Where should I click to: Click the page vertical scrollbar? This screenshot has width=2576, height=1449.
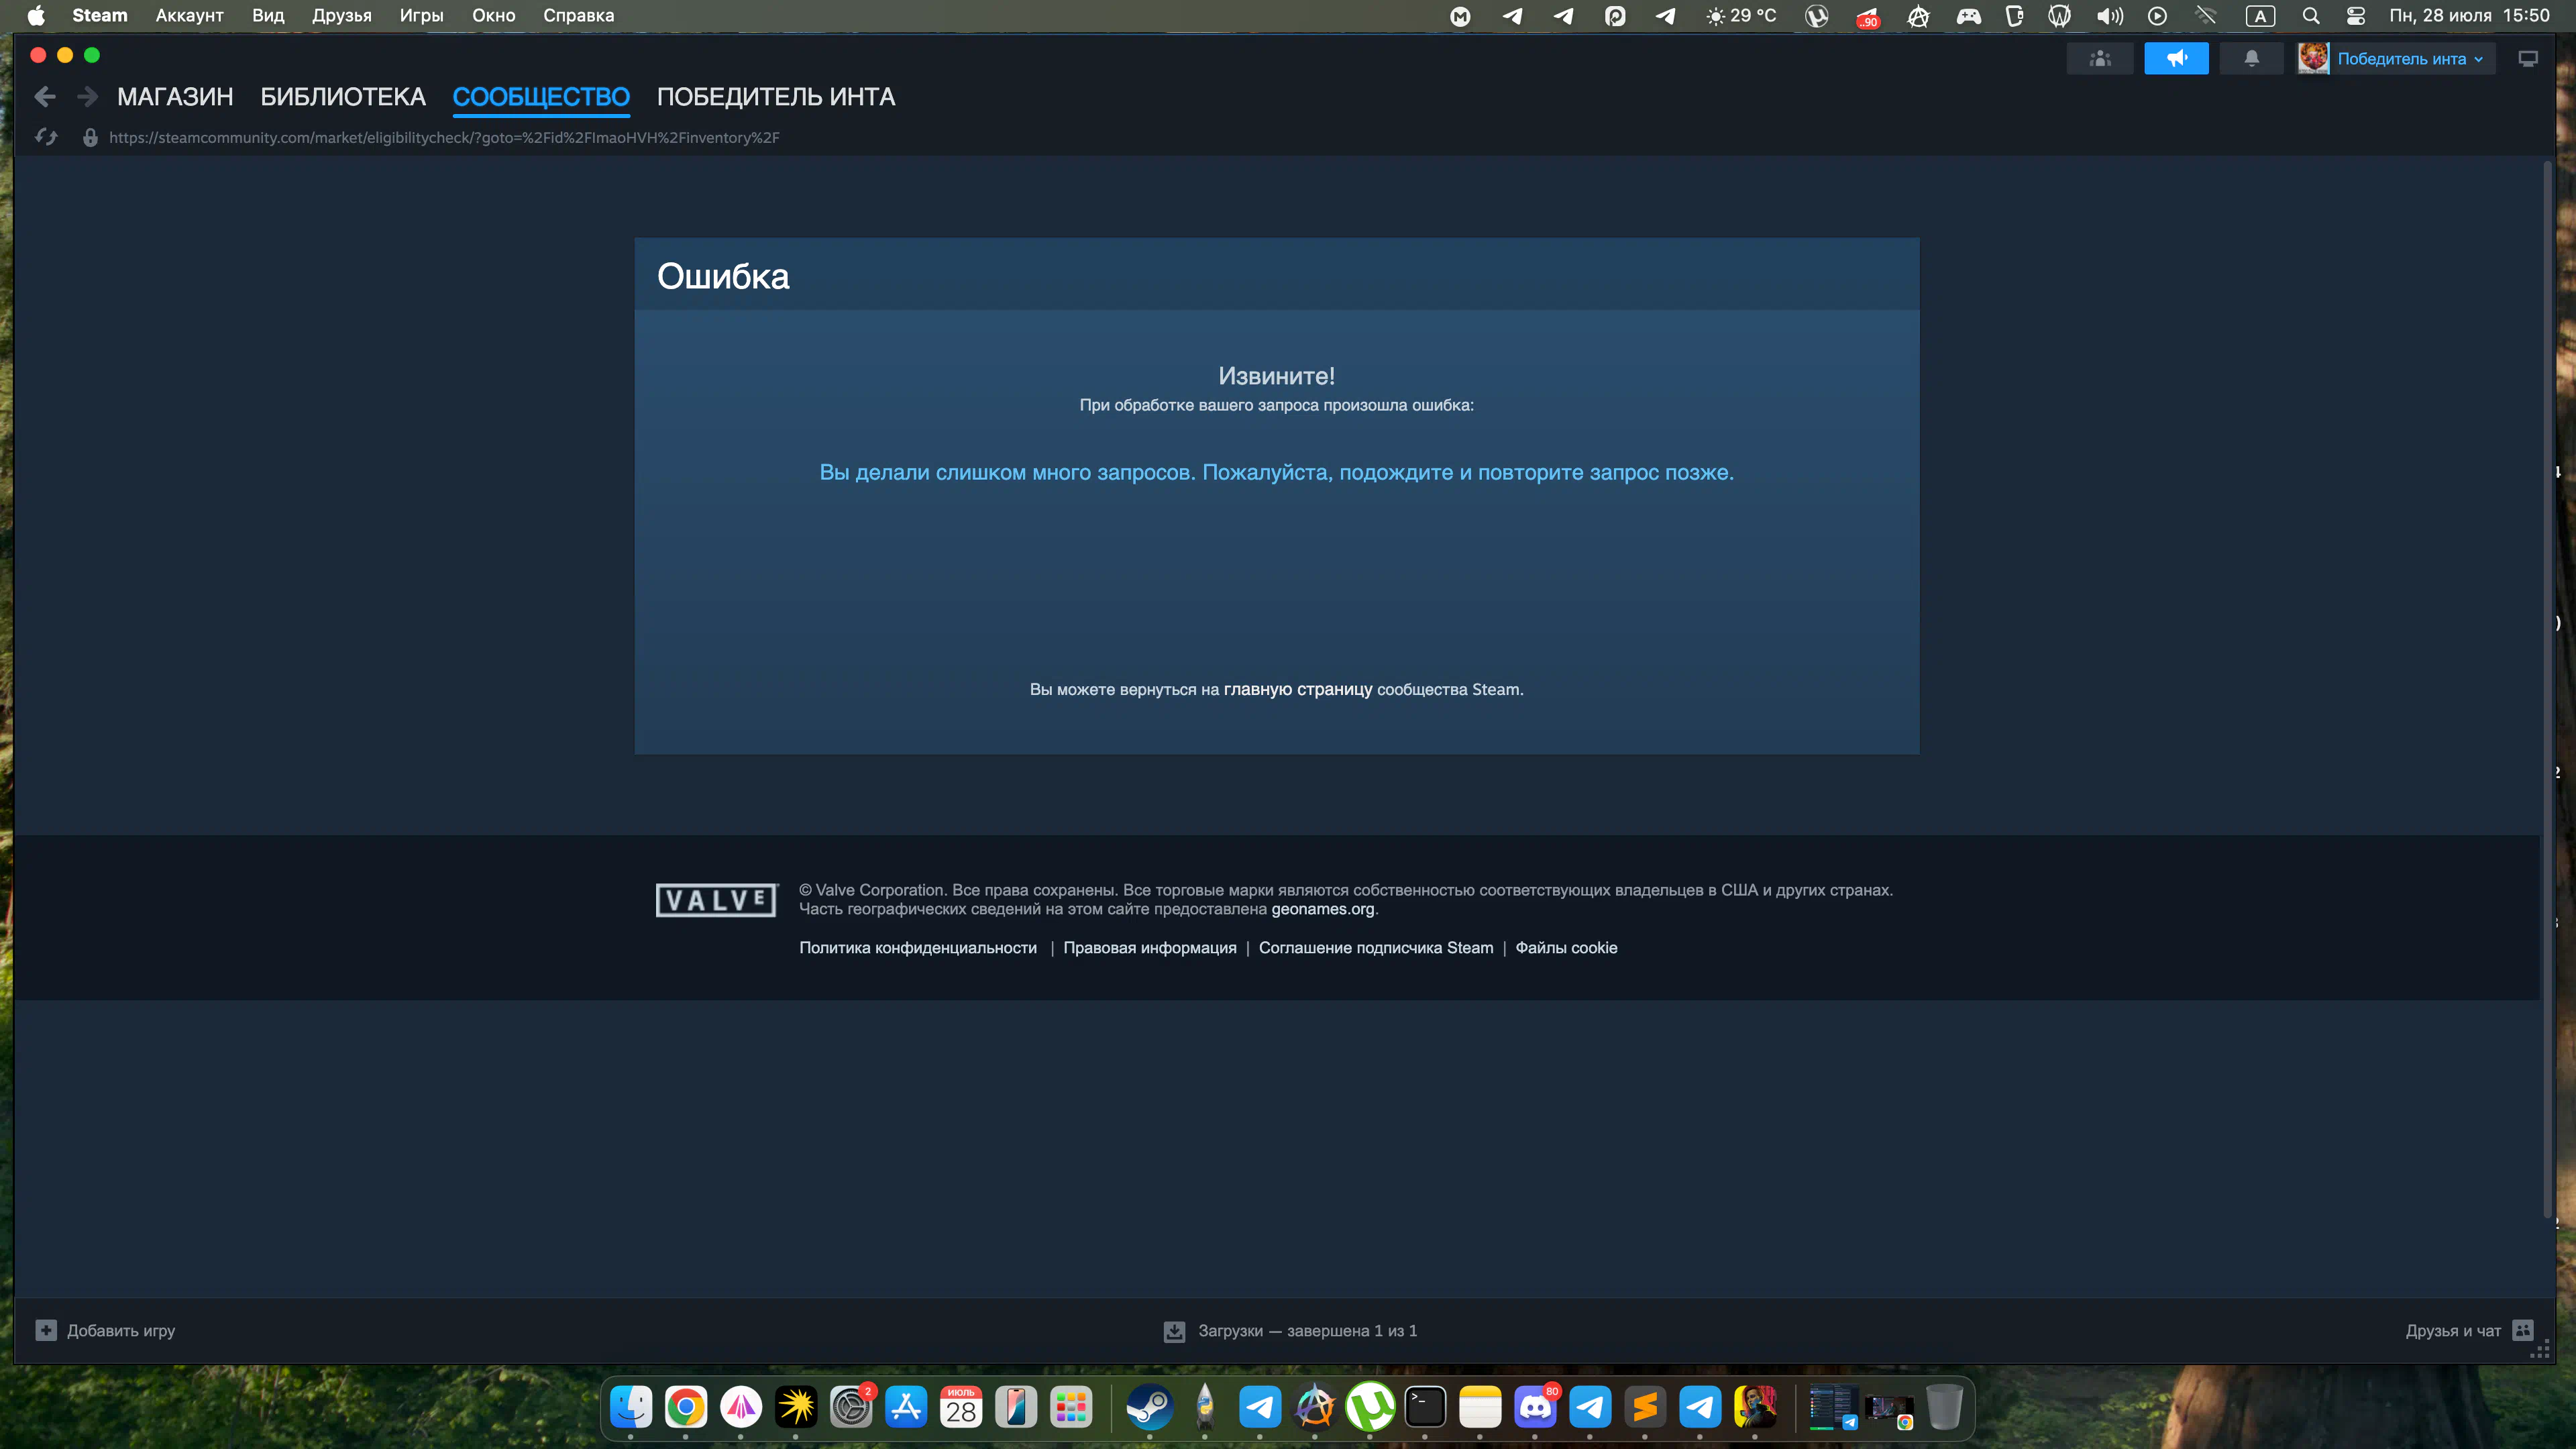[x=2548, y=690]
